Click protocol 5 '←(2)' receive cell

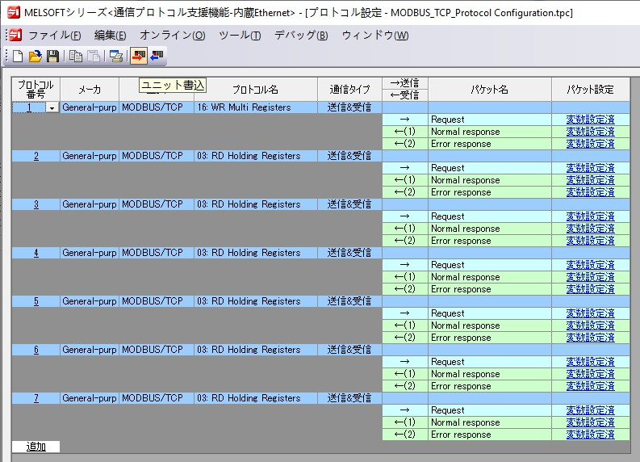pos(405,338)
